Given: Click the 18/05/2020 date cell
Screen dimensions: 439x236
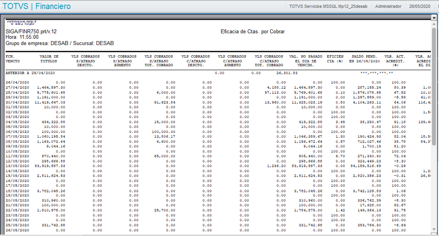Looking at the screenshot, I should pyautogui.click(x=17, y=191).
